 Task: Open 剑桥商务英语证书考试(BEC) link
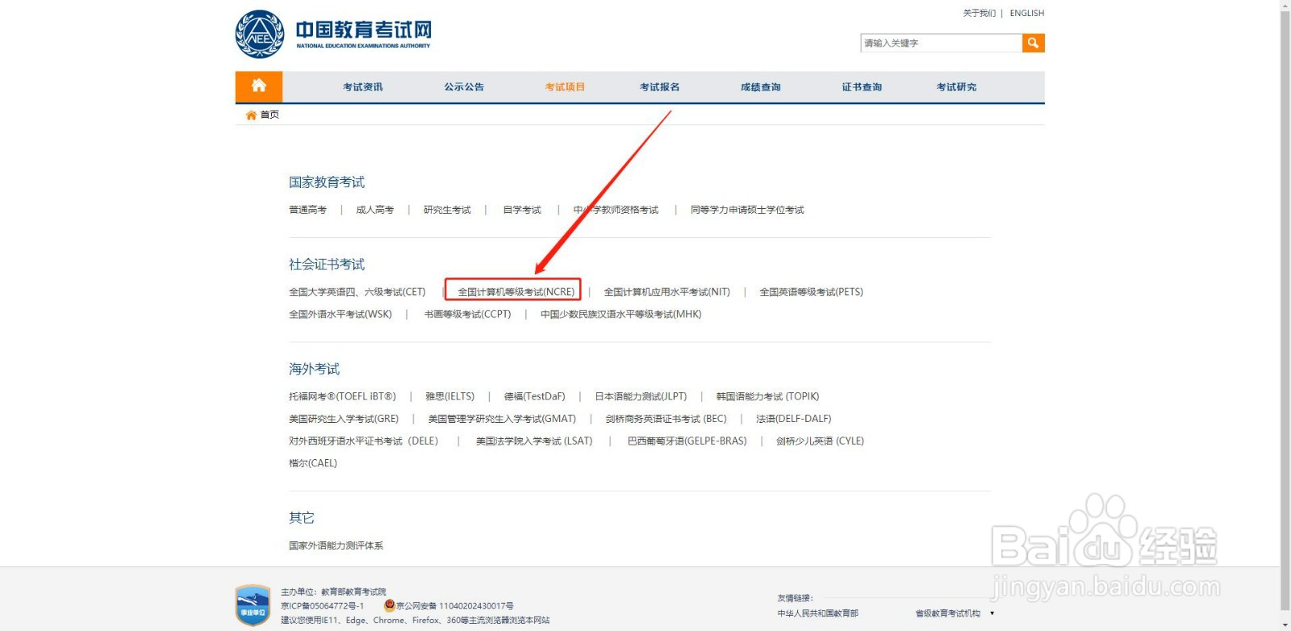[x=666, y=419]
